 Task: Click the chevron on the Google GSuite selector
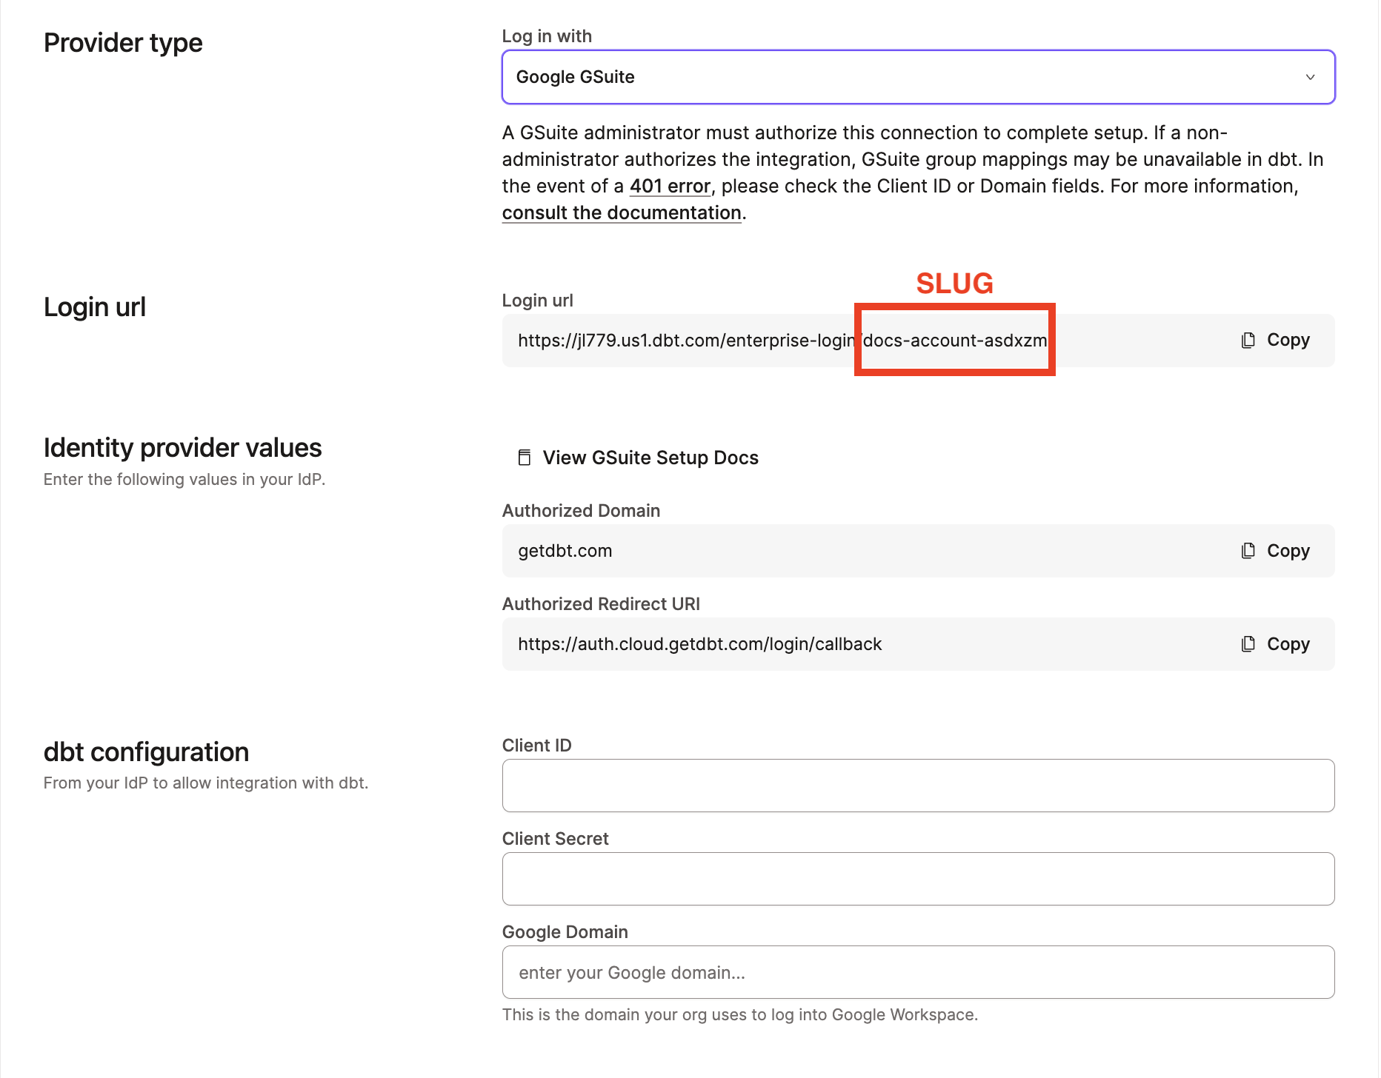(1310, 77)
